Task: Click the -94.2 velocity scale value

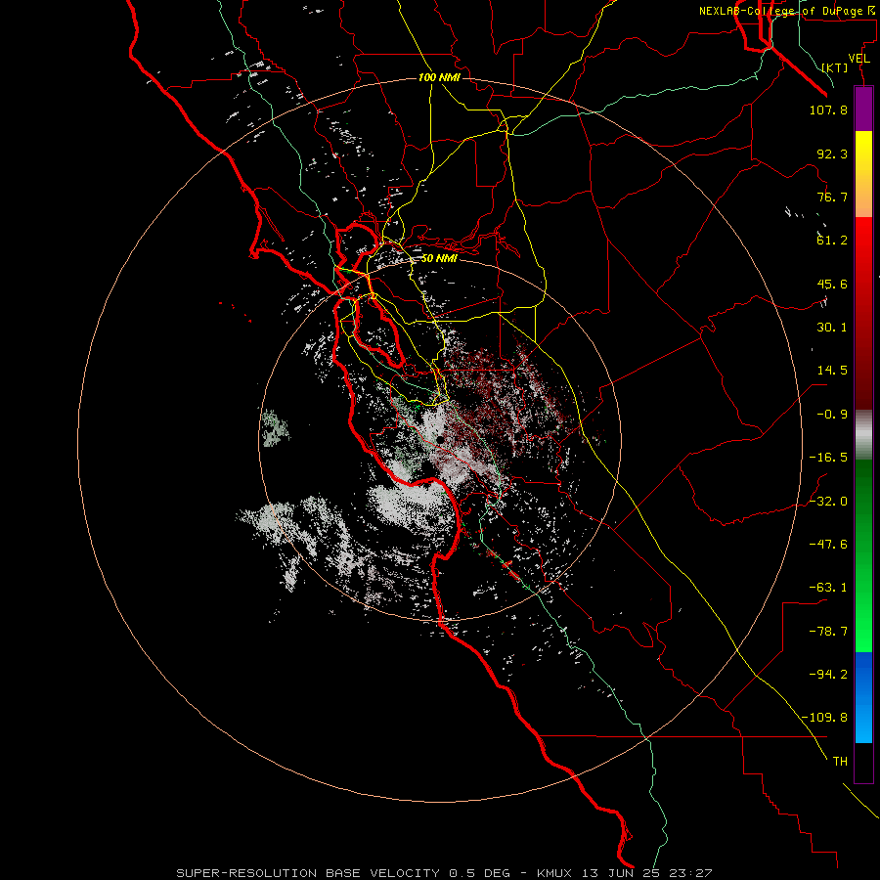Action: (828, 675)
